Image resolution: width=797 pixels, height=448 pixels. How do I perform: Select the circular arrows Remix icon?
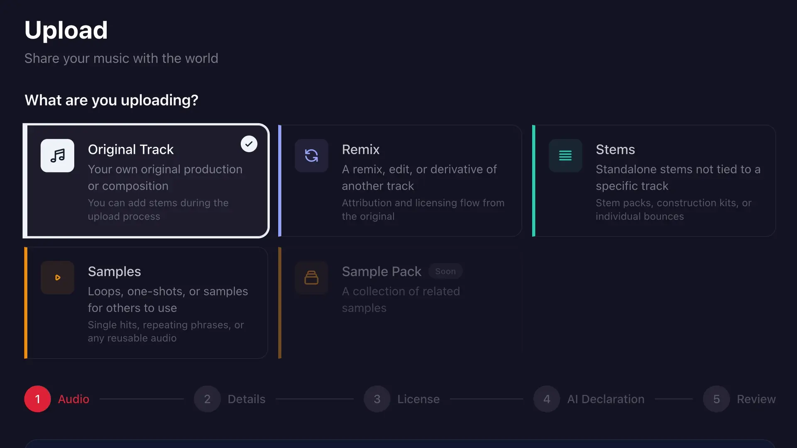(x=311, y=156)
